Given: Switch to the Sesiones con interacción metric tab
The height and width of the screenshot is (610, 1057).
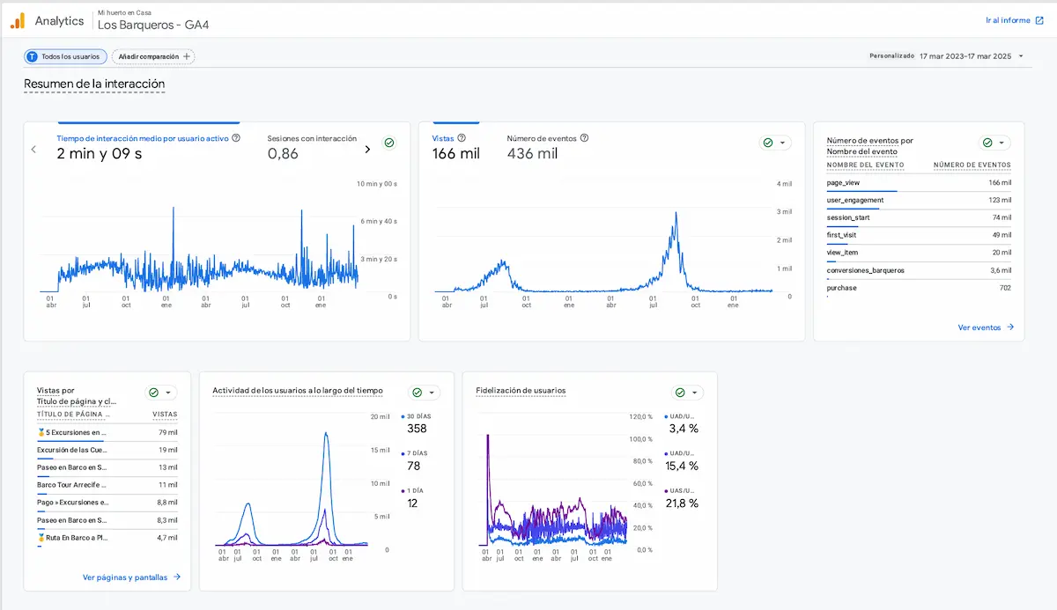Looking at the screenshot, I should [x=312, y=147].
